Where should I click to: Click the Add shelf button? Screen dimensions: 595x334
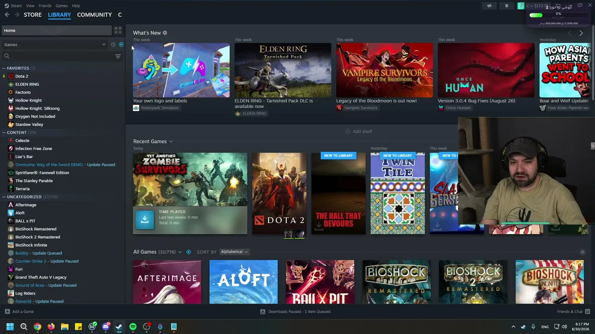358,131
